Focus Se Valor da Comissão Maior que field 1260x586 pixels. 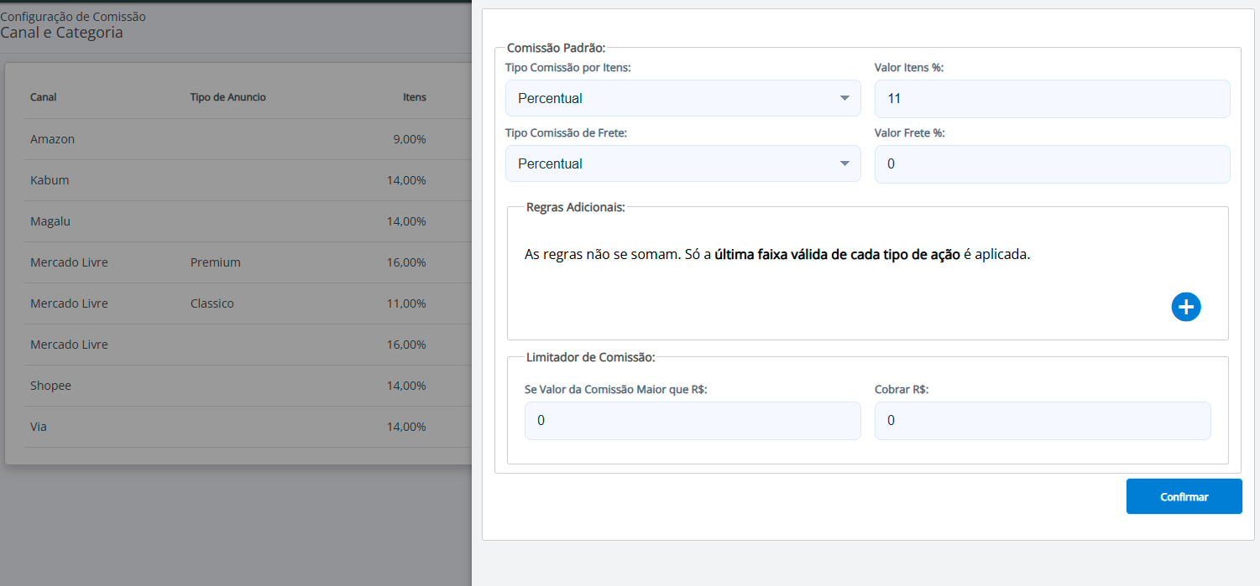[693, 421]
